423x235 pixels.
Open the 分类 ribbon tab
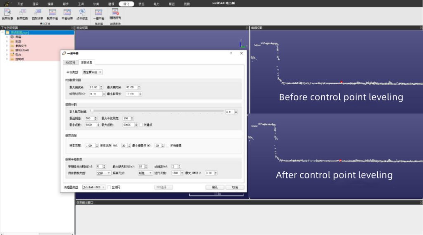click(x=96, y=4)
